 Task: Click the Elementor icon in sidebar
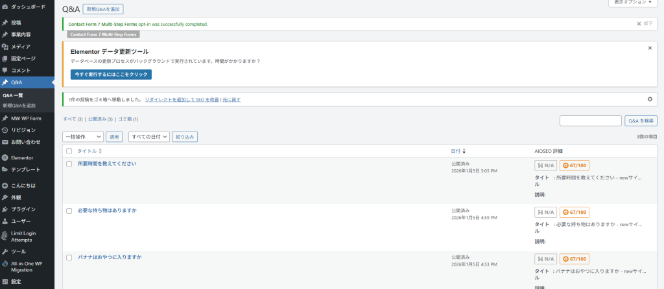pos(5,157)
